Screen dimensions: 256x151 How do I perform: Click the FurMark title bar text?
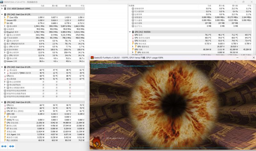click(129, 58)
